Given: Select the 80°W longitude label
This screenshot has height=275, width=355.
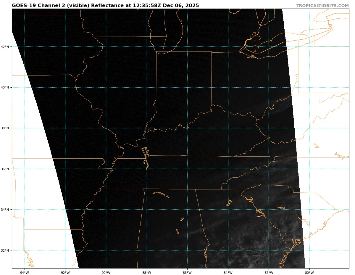Looking at the screenshot, I should pyautogui.click(x=309, y=273).
